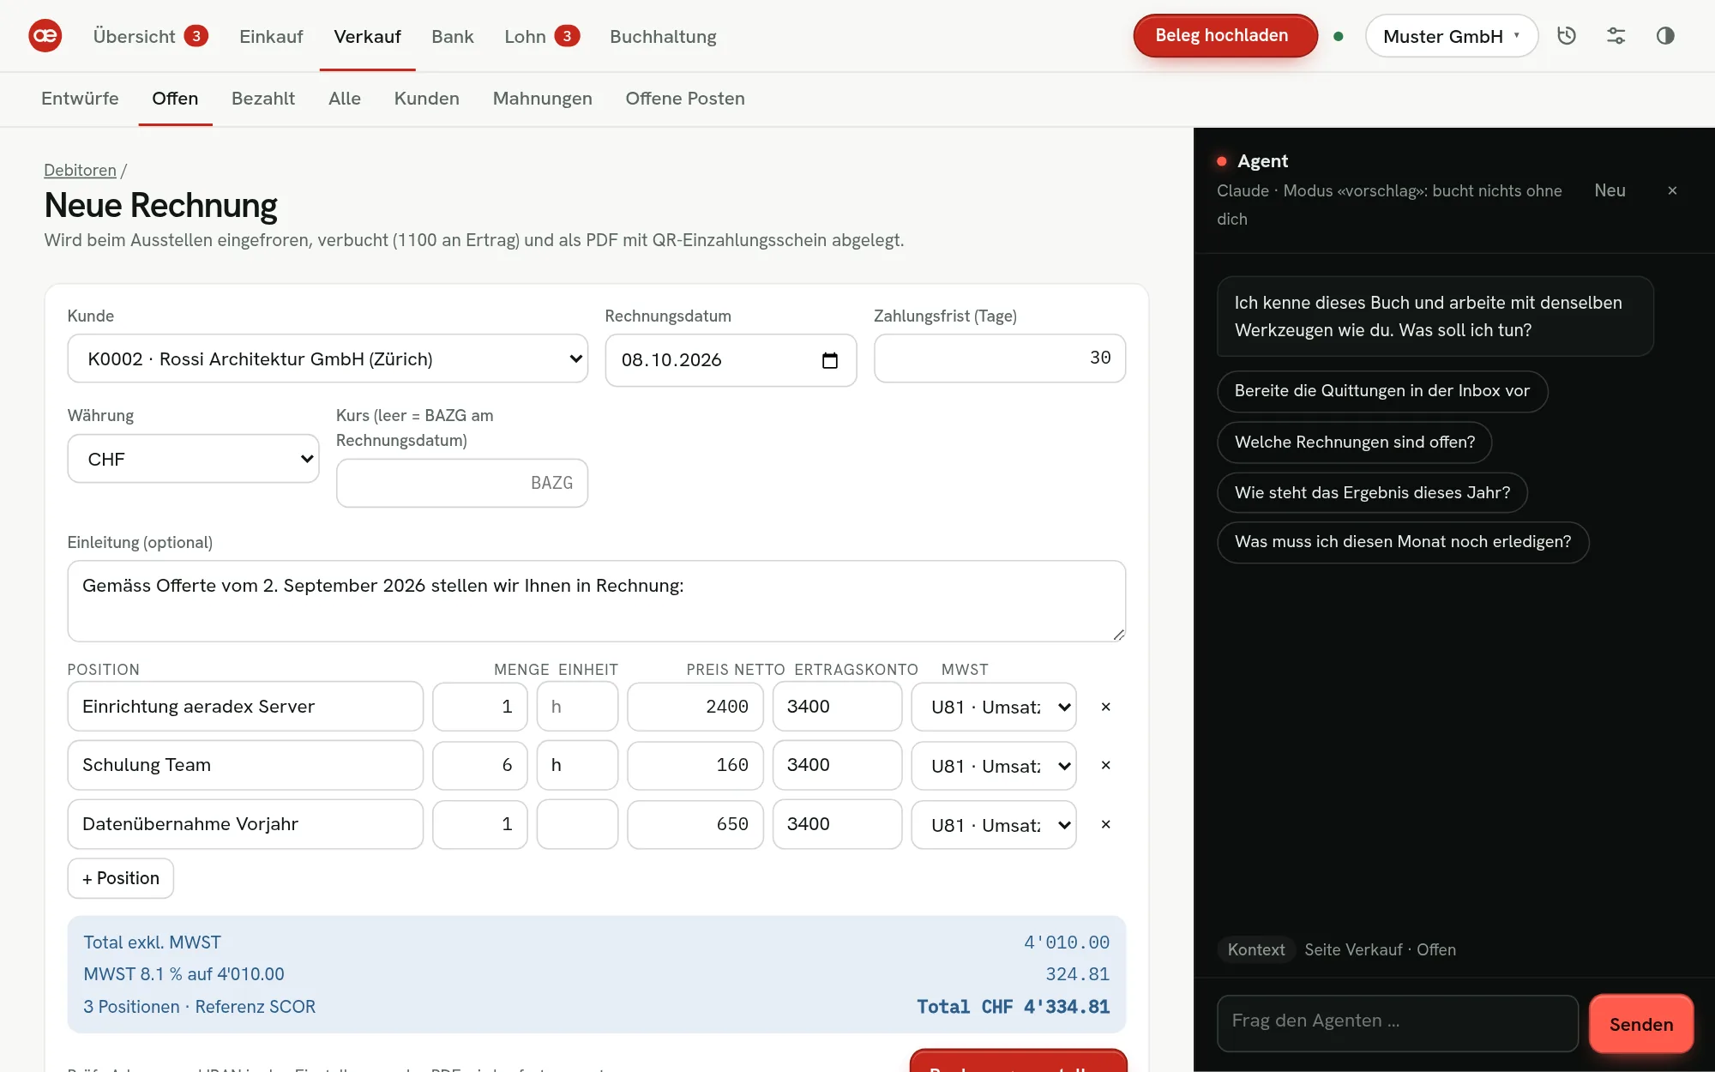The width and height of the screenshot is (1715, 1072).
Task: Click the Senden button
Action: [x=1641, y=1024]
